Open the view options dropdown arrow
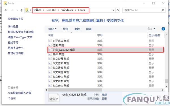 (x=154, y=29)
